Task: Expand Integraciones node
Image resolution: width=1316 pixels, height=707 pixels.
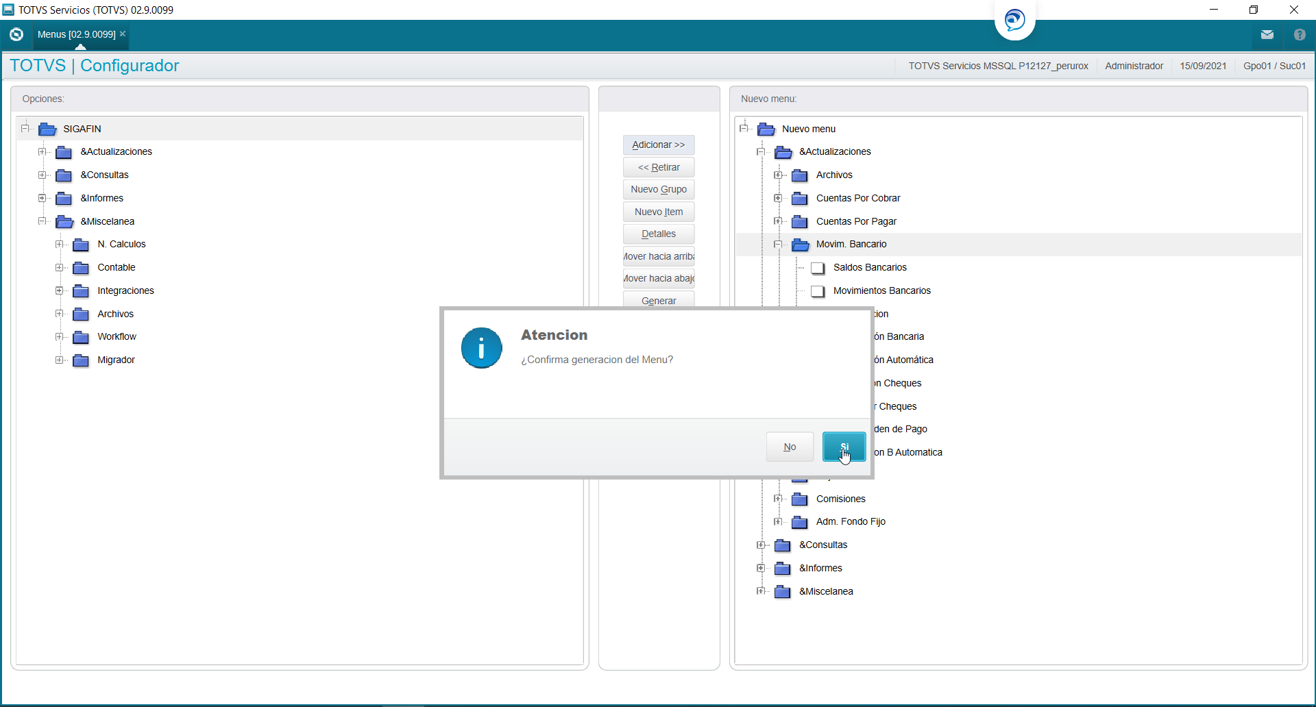Action: (x=60, y=290)
